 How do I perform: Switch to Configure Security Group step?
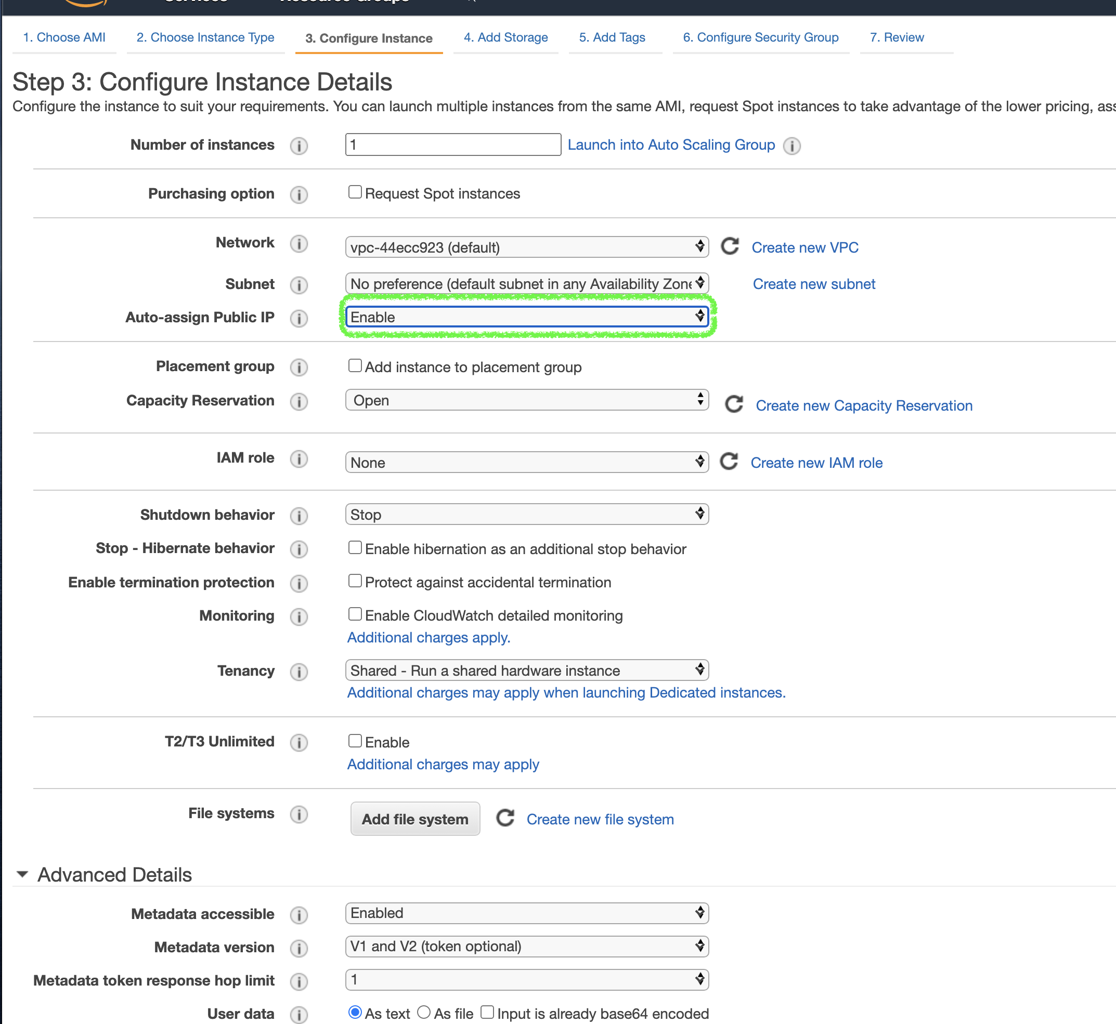point(760,37)
